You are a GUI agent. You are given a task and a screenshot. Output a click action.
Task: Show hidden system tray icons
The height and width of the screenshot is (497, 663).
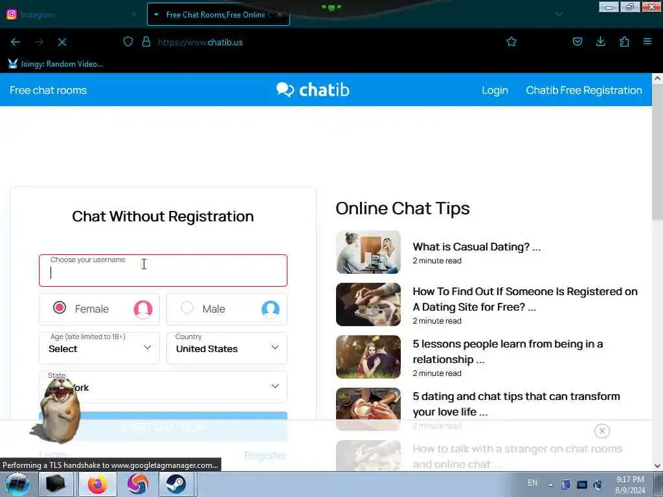coord(551,485)
